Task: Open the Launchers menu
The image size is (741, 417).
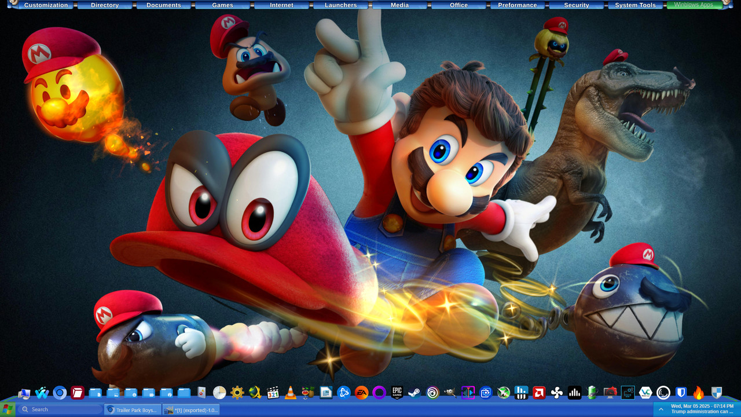Action: [341, 5]
